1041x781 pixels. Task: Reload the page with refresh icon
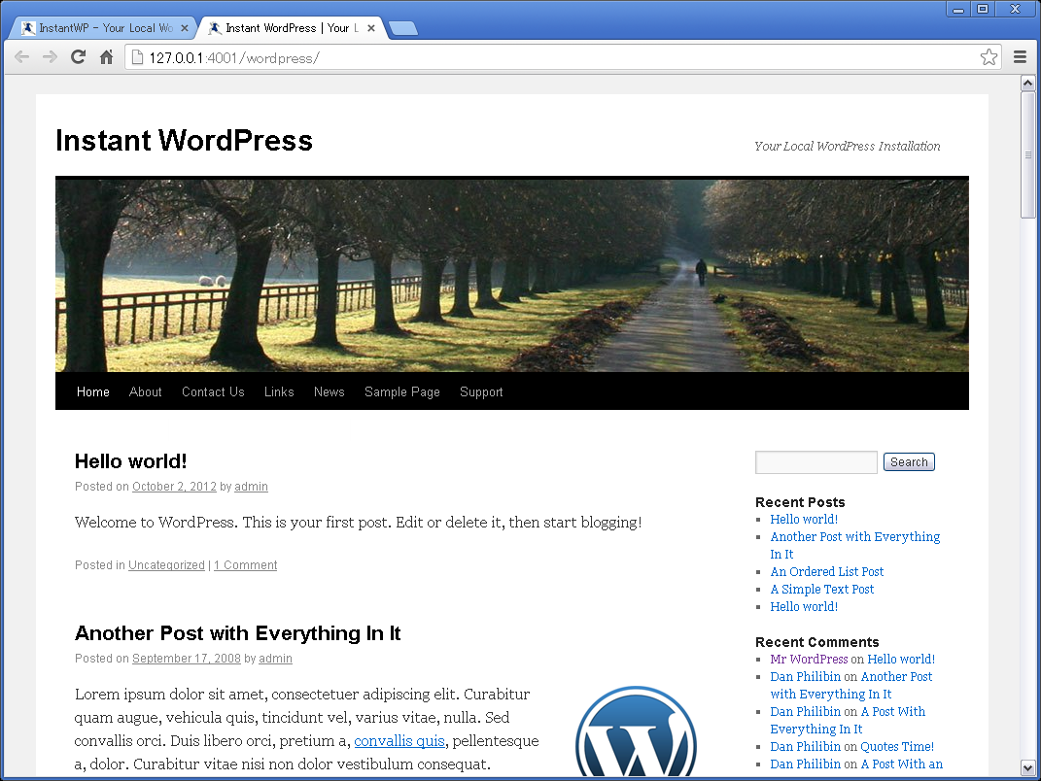point(79,57)
